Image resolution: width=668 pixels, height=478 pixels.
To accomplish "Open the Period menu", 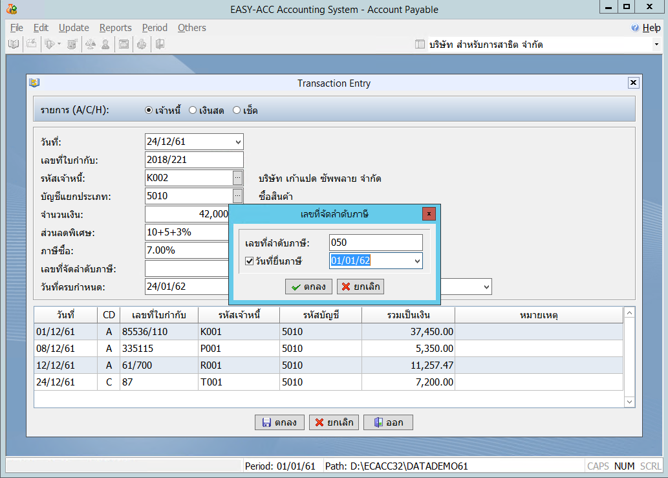I will pyautogui.click(x=155, y=28).
